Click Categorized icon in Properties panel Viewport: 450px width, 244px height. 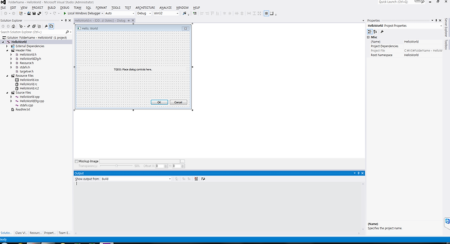369,31
